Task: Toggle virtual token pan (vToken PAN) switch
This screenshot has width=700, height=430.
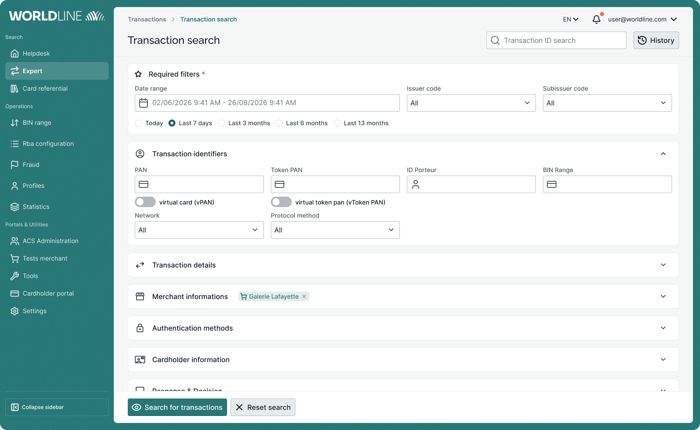Action: 281,202
